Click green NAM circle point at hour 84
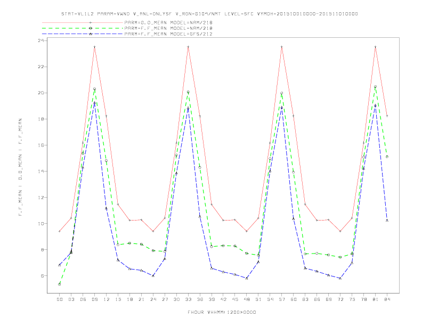 coord(387,157)
